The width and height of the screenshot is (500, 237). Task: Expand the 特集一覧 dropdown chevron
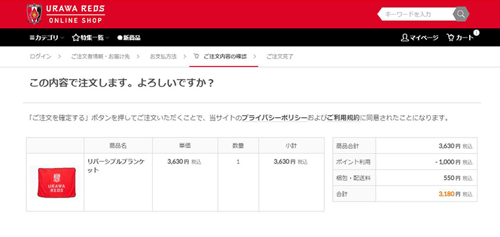coord(107,38)
